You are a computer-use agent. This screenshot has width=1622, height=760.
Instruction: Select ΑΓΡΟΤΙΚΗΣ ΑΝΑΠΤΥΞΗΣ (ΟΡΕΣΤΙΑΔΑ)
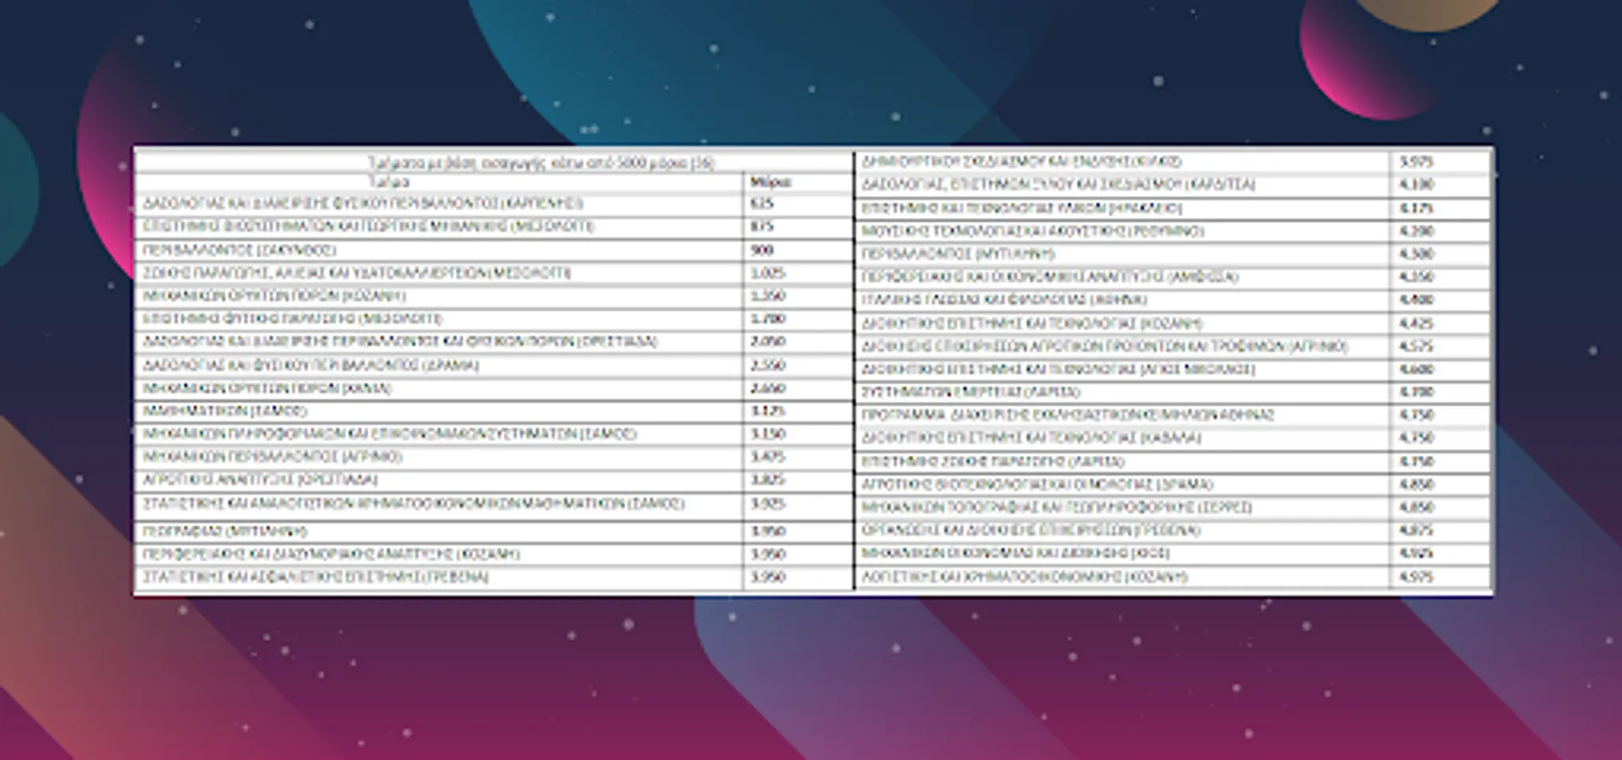[x=260, y=480]
